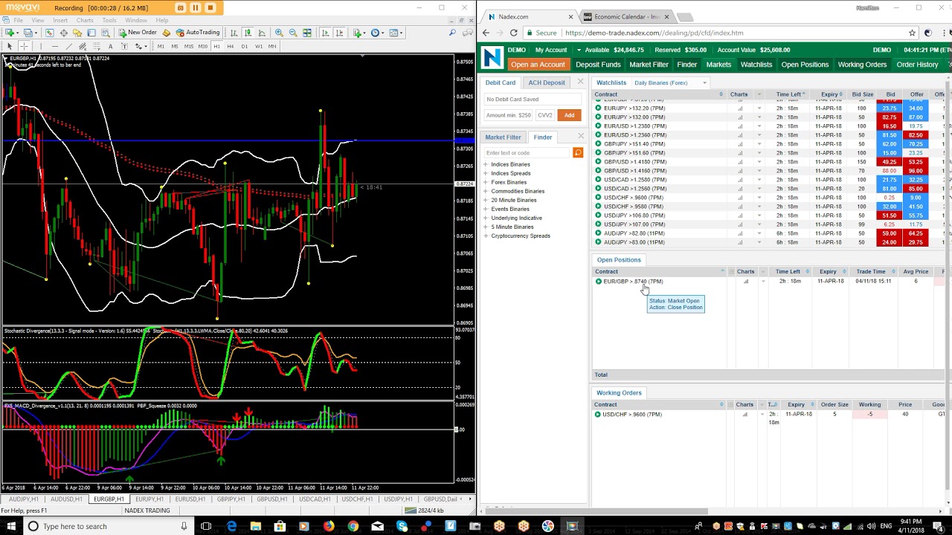Open row dropdown arrow for EUR/JPY >132.20
Image resolution: width=952 pixels, height=535 pixels.
[x=759, y=108]
